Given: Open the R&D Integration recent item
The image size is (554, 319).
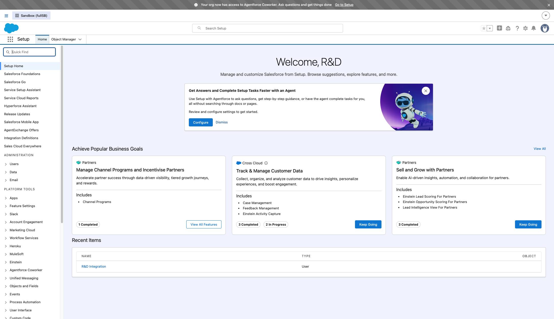Looking at the screenshot, I should pyautogui.click(x=94, y=267).
